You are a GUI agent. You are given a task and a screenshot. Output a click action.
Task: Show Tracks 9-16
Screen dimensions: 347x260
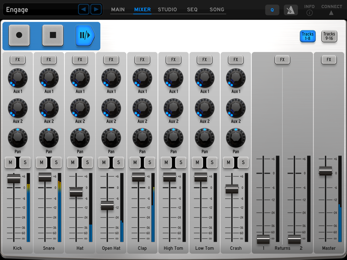(329, 37)
